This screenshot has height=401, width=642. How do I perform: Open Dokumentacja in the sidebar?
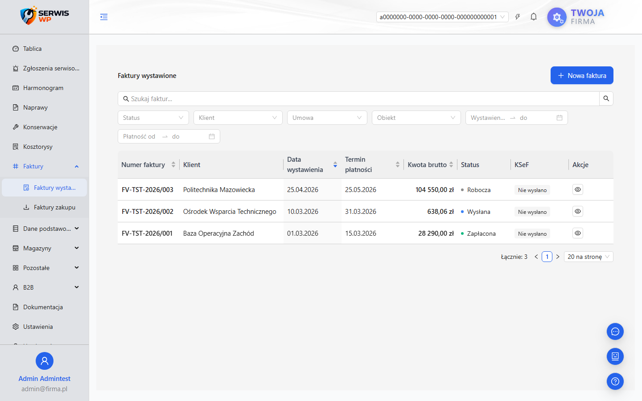[45, 307]
